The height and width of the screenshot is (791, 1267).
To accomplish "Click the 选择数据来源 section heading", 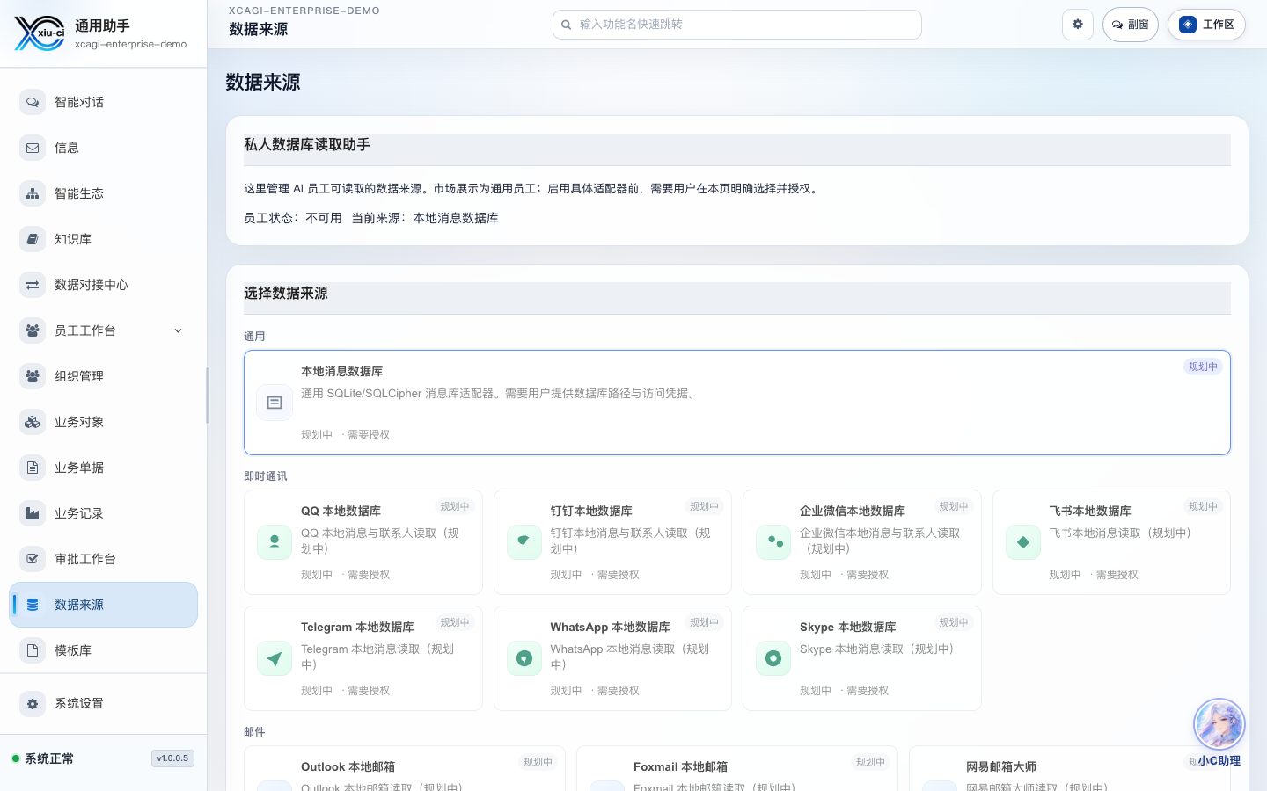I will tap(286, 293).
